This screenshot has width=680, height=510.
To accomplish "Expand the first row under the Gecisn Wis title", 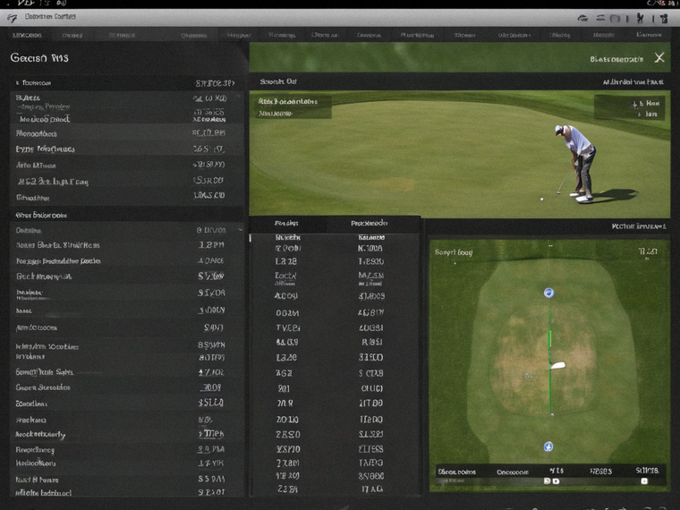I will pos(126,83).
